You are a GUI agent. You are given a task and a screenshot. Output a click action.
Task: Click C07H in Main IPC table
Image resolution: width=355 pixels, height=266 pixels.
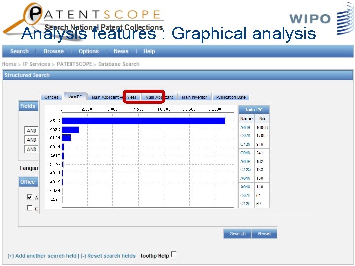click(246, 195)
